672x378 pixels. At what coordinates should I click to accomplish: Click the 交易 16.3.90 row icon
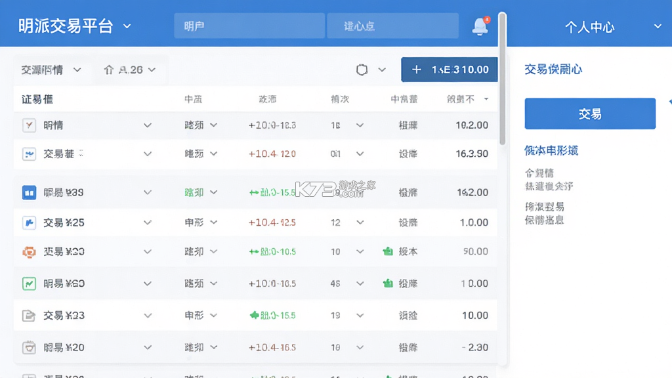29,154
